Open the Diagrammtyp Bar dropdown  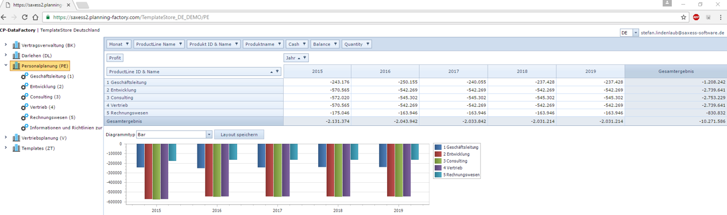tap(209, 135)
